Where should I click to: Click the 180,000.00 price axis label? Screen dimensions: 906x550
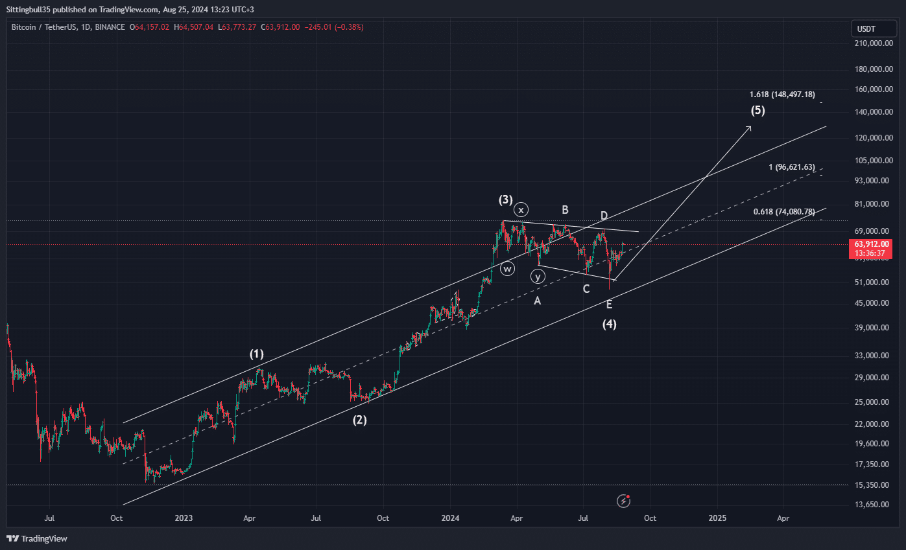coord(875,69)
